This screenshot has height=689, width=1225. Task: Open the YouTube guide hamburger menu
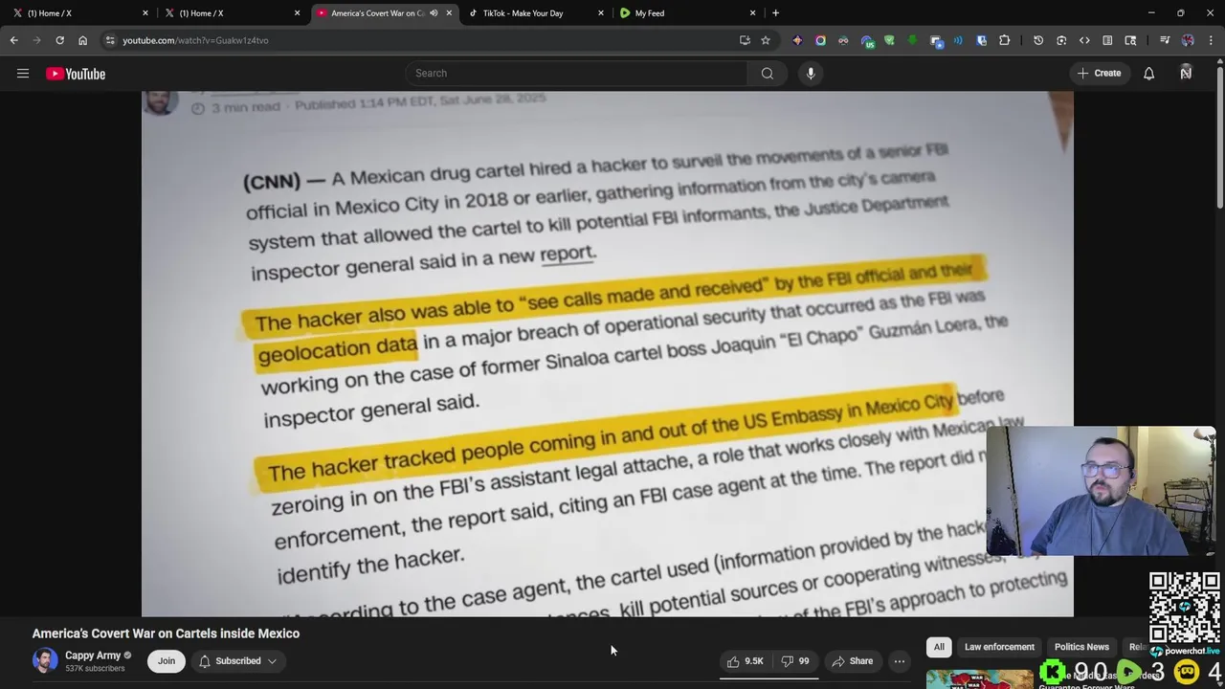point(23,74)
